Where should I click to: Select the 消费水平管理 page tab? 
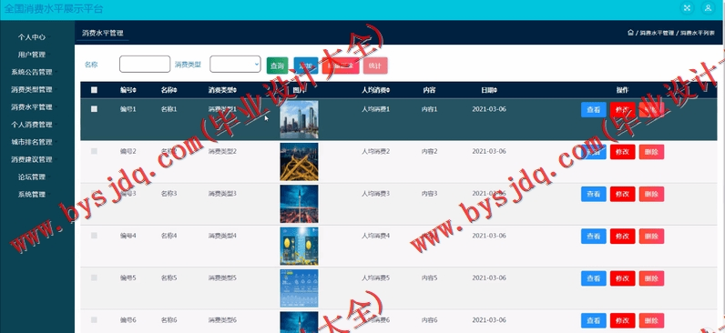pos(103,34)
